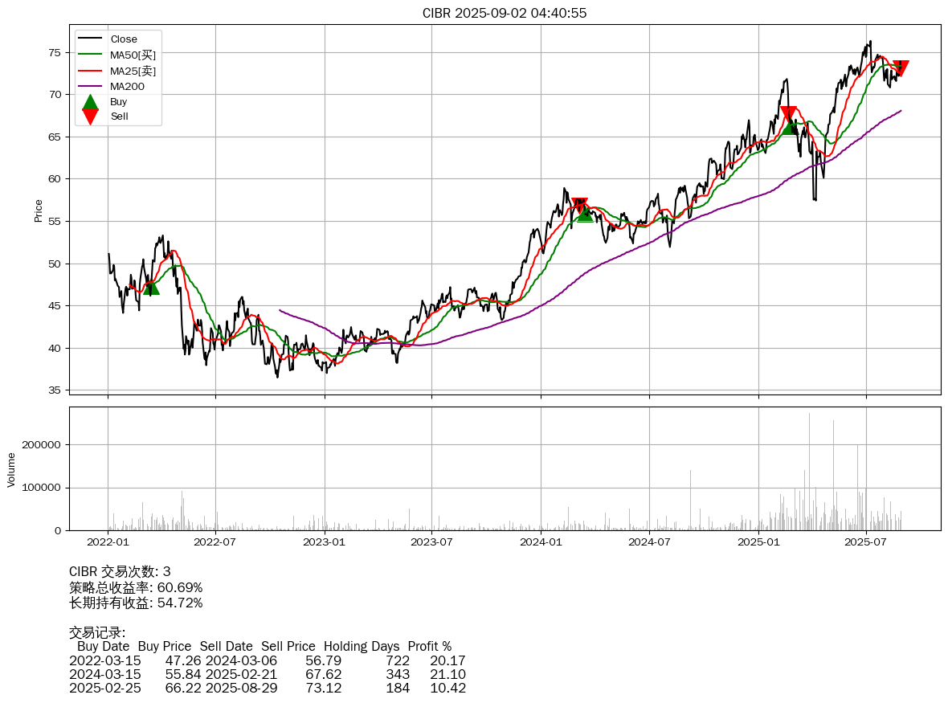Click the Price y-axis label
948x703 pixels.
coord(39,210)
